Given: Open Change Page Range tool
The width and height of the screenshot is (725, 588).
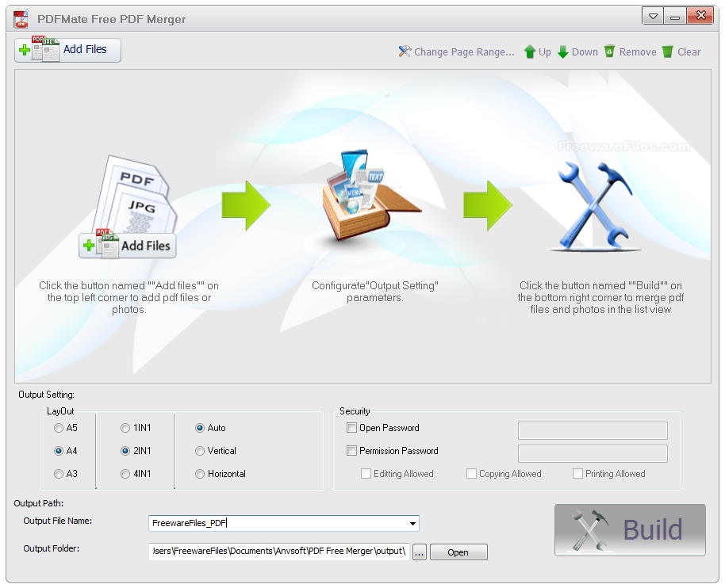Looking at the screenshot, I should [x=456, y=52].
